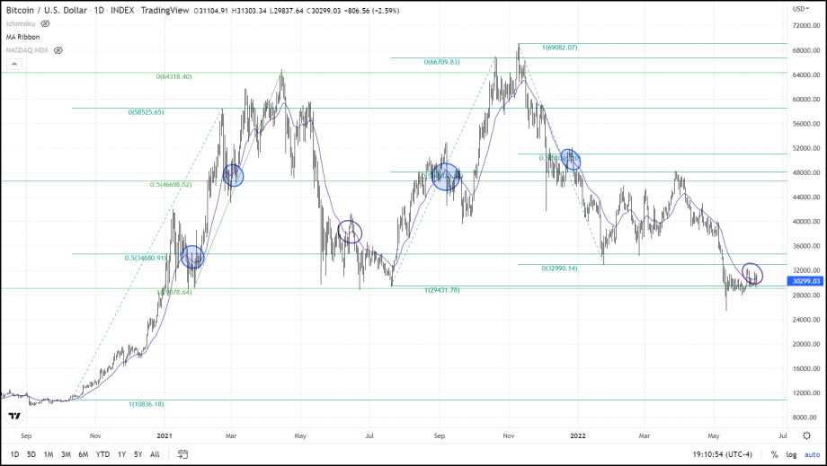This screenshot has width=827, height=466.
Task: Select the 0.5(34680.91) Fibonacci level label
Action: coord(146,259)
